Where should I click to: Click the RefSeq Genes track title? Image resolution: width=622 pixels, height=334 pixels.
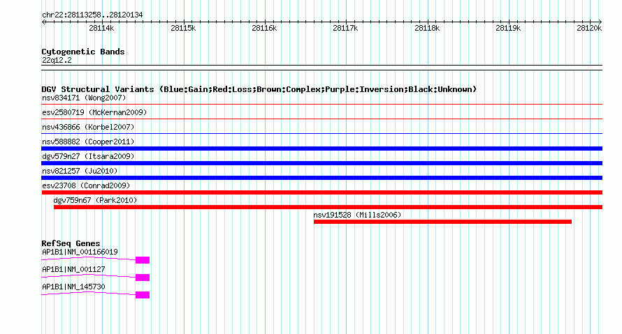point(71,243)
